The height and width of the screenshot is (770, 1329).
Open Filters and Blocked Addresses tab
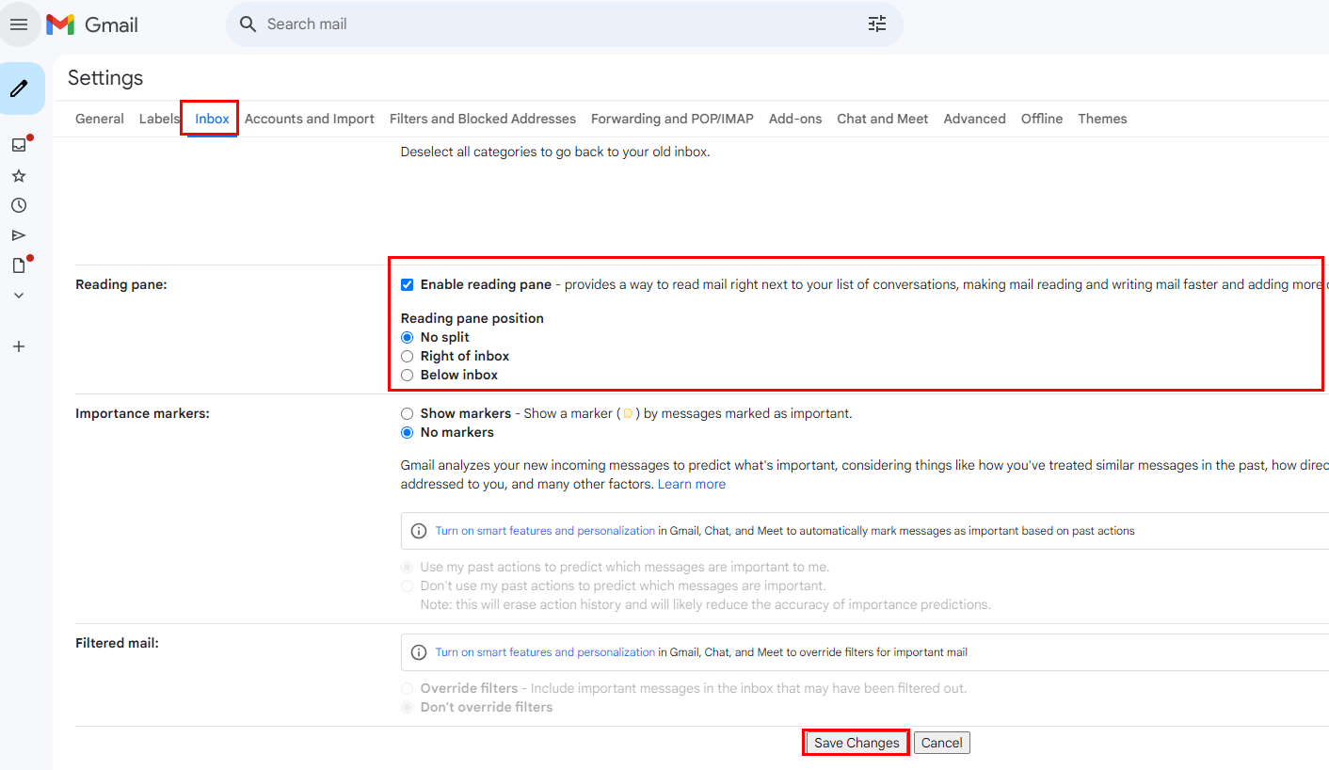click(482, 119)
